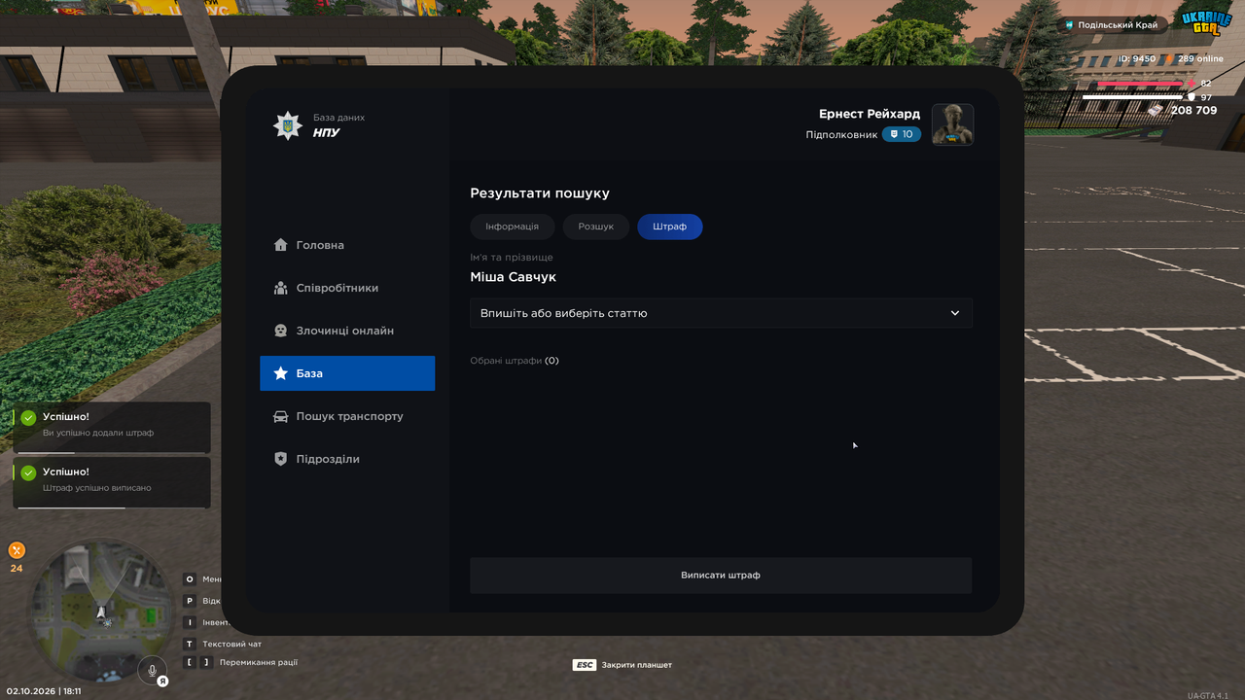The height and width of the screenshot is (700, 1245).
Task: Click the microphone icon near minimap
Action: click(152, 670)
